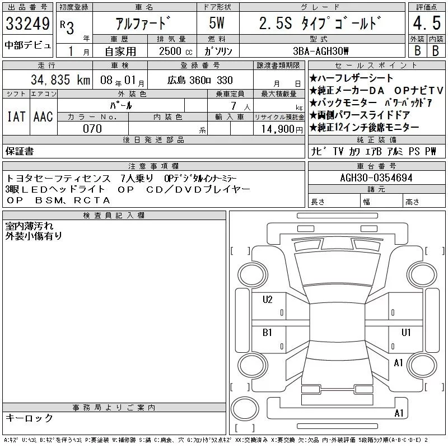This screenshot has width=448, height=448.
Task: Click the inspector note 外装小傷有り
Action: [34, 236]
